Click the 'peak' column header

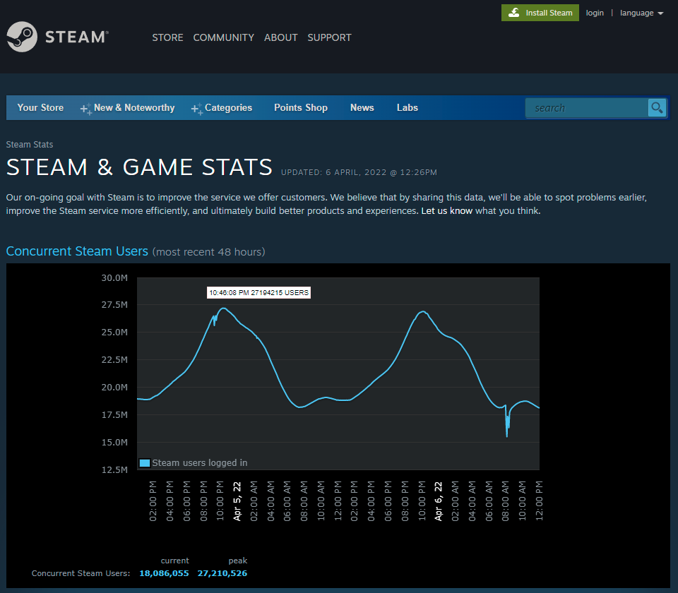pos(238,561)
